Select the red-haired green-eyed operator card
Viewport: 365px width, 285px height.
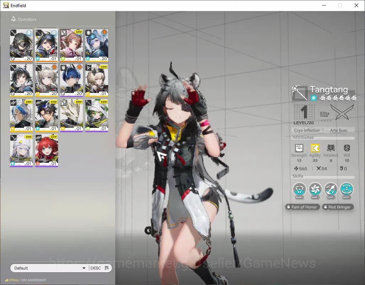click(47, 150)
